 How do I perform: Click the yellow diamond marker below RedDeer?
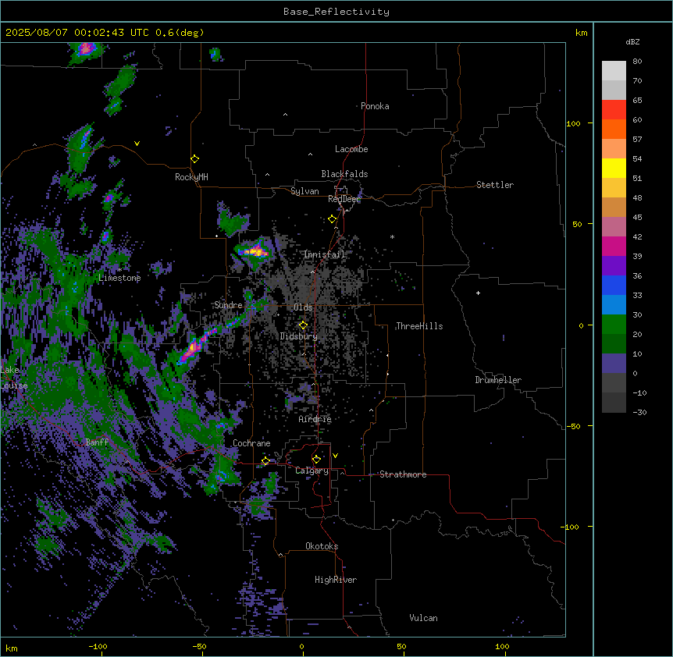click(333, 219)
